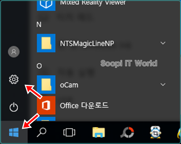This screenshot has width=181, height=144.
Task: Click the NTSMagicLineNP folder icon
Action: click(x=46, y=43)
